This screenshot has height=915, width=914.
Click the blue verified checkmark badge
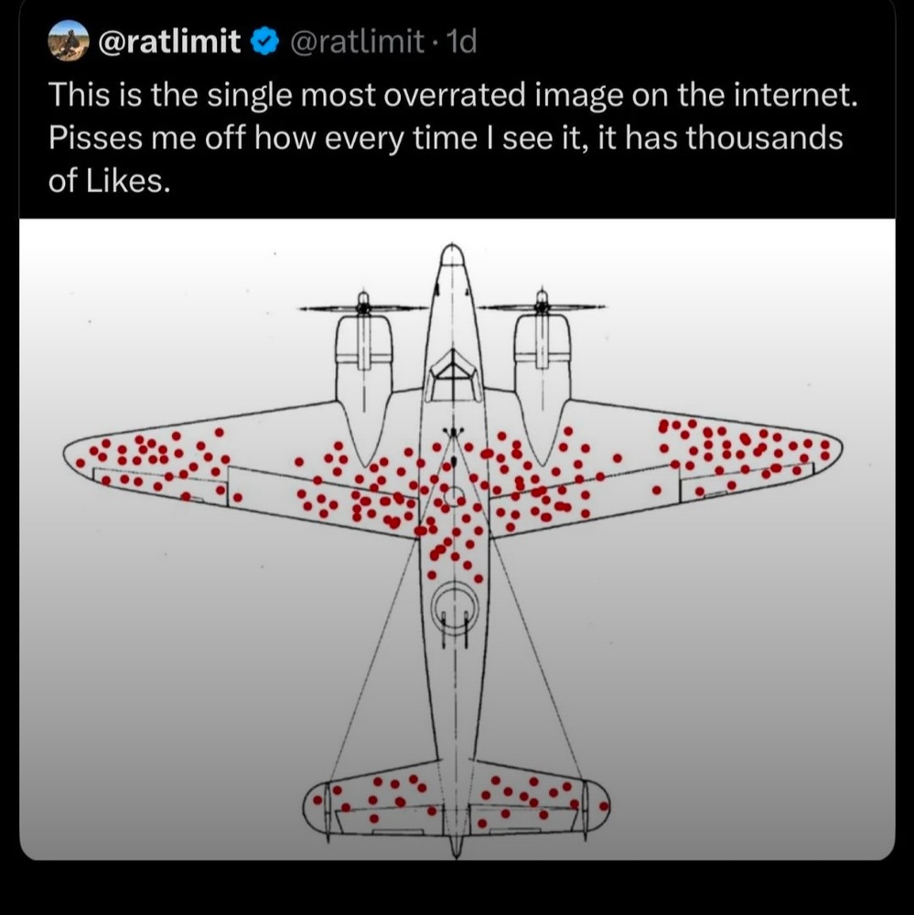pyautogui.click(x=263, y=42)
